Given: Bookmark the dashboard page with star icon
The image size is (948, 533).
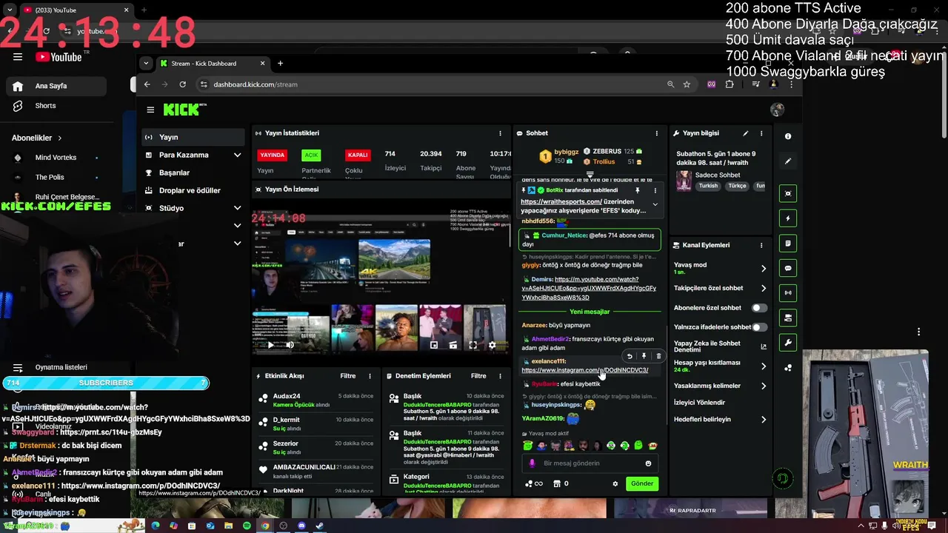Looking at the screenshot, I should 687,84.
